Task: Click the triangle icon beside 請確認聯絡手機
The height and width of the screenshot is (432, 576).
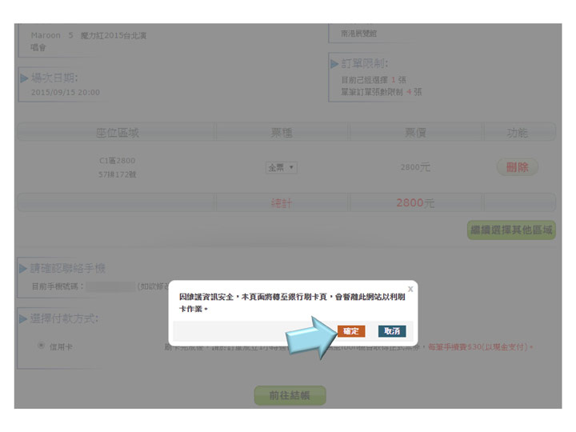Action: point(24,269)
